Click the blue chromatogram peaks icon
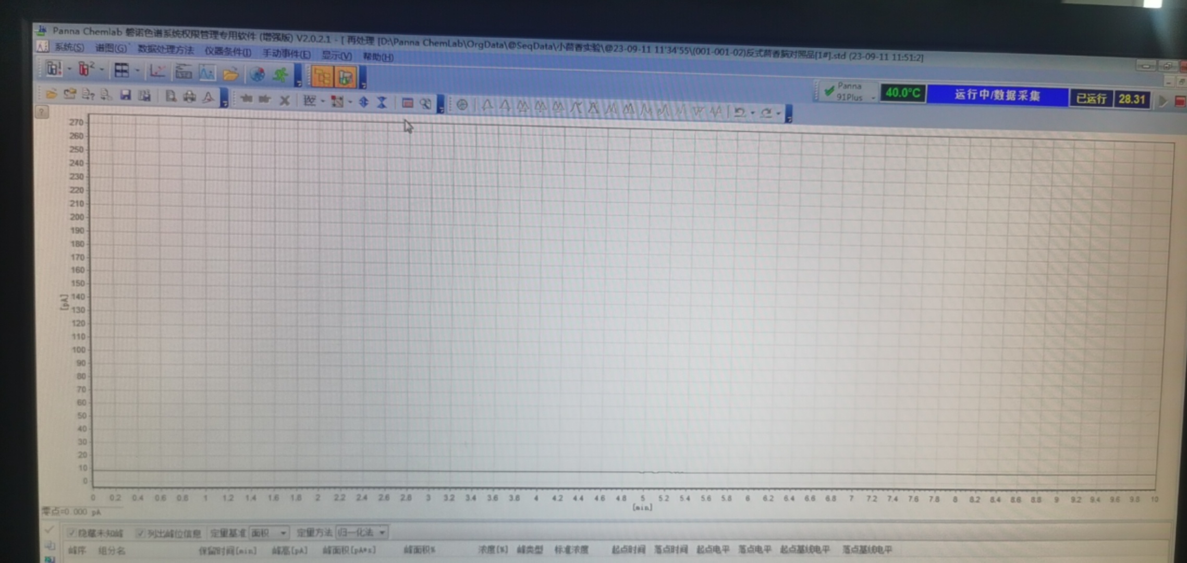Viewport: 1187px width, 563px height. pos(207,73)
